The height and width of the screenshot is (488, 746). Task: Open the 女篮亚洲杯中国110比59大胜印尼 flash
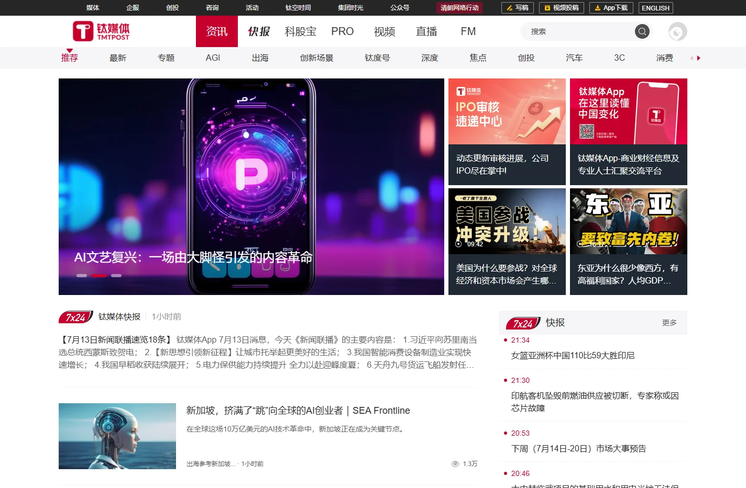(x=573, y=356)
